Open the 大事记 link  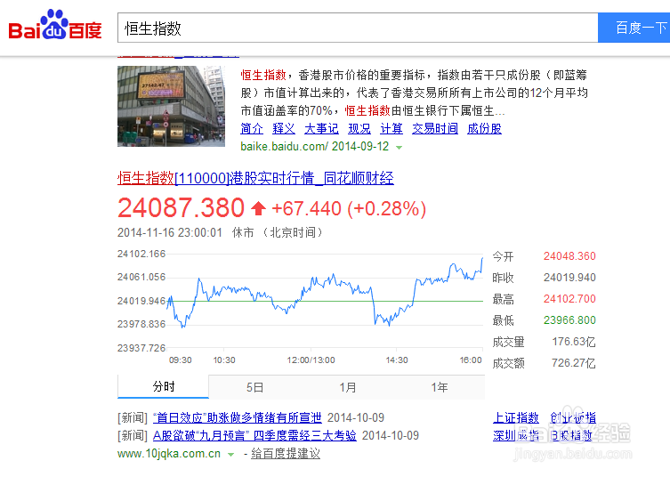click(321, 129)
